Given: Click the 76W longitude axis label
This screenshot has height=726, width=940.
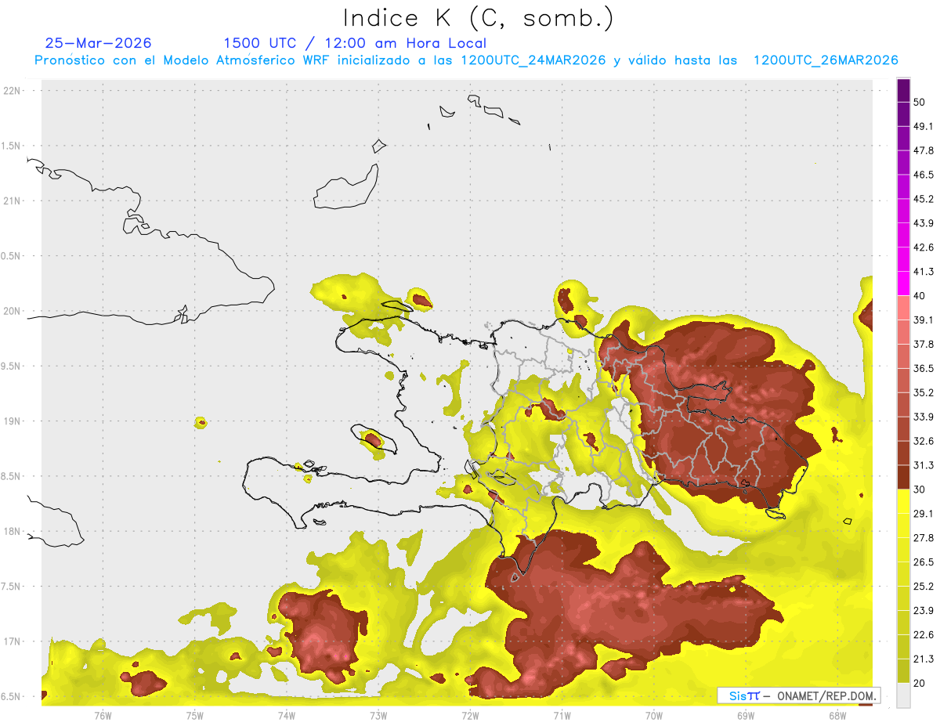Looking at the screenshot, I should pos(103,716).
